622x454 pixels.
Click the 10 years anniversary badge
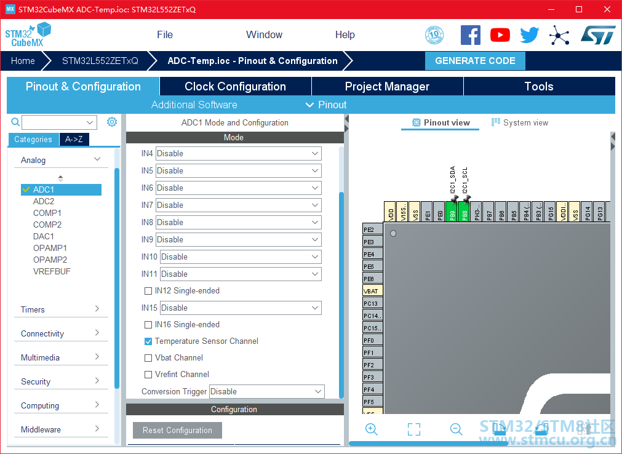(434, 35)
